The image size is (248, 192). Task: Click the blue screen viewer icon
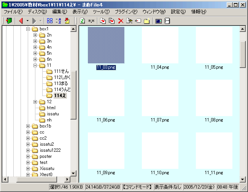pos(159,21)
